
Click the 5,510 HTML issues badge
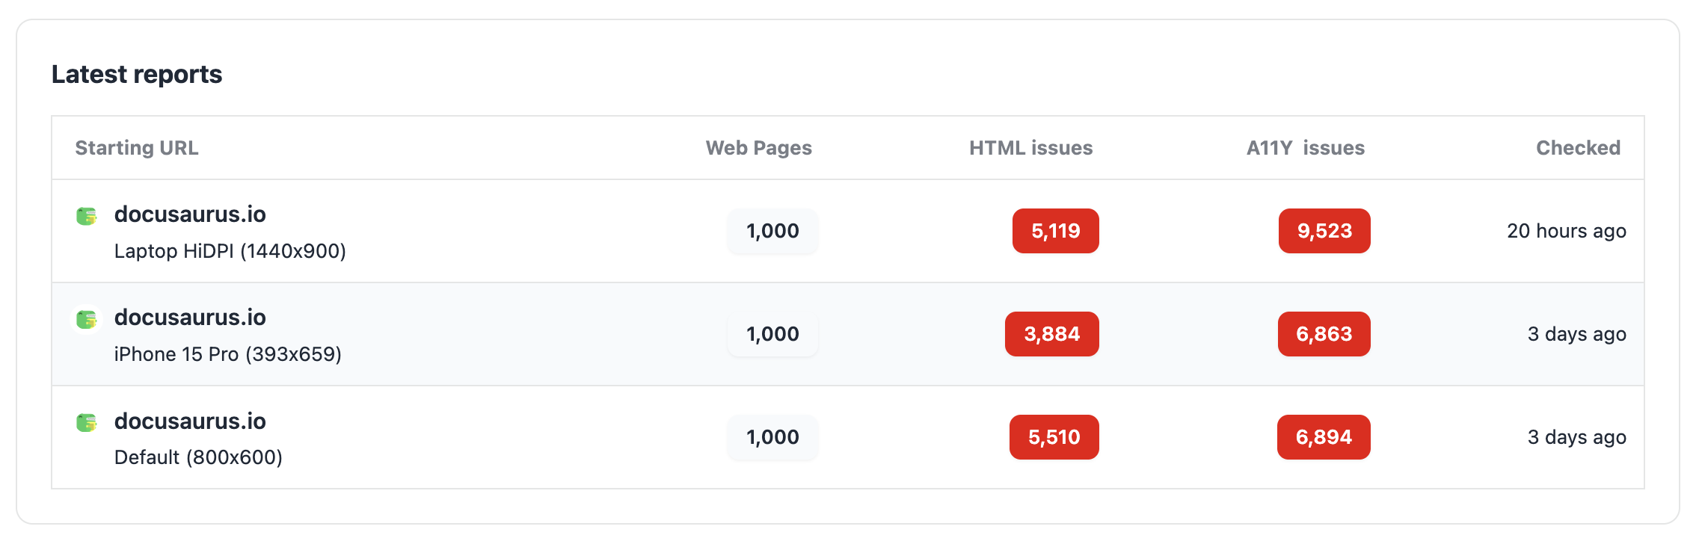1054,437
